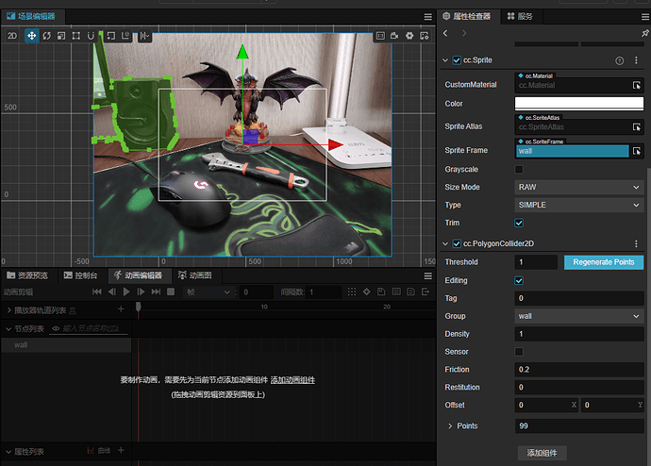Viewport: 651px width, 466px height.
Task: Click the scene camera icon
Action: (394, 36)
